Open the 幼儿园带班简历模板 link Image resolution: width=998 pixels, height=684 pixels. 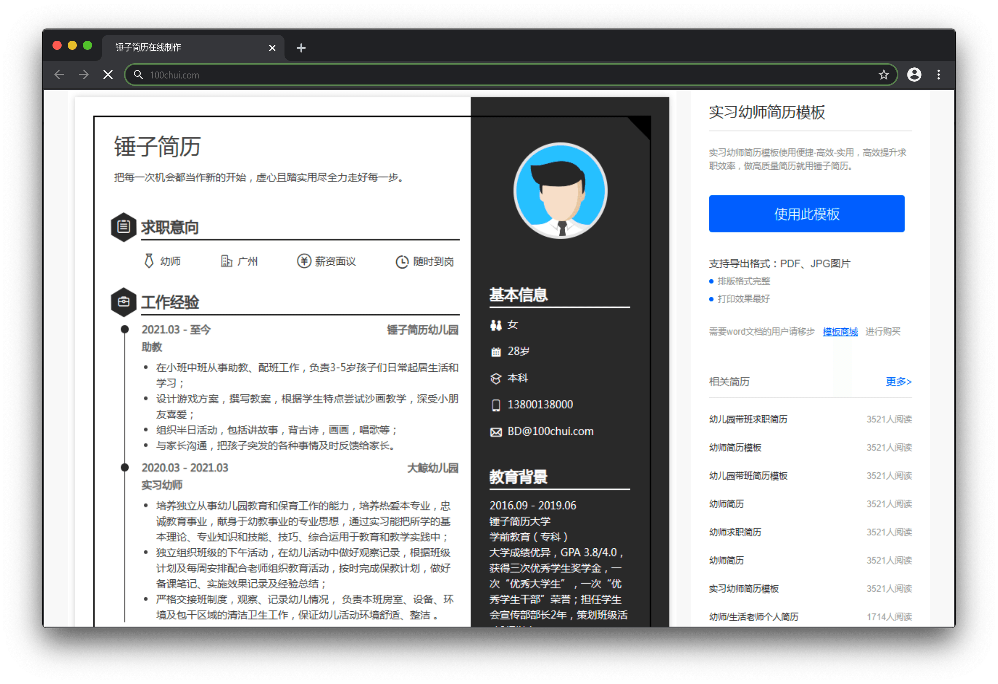click(x=748, y=476)
